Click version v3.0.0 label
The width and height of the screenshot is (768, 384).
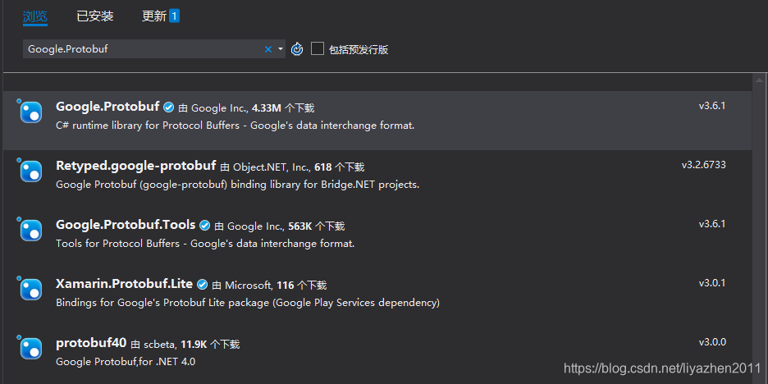(x=712, y=342)
